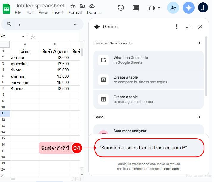Open the video call dropdown arrow
Image resolution: width=214 pixels, height=182 pixels.
tap(159, 8)
